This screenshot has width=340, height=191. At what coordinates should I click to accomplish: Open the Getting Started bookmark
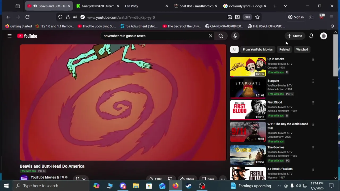(18, 26)
